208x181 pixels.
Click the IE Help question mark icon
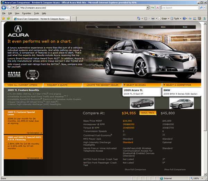tap(184, 18)
